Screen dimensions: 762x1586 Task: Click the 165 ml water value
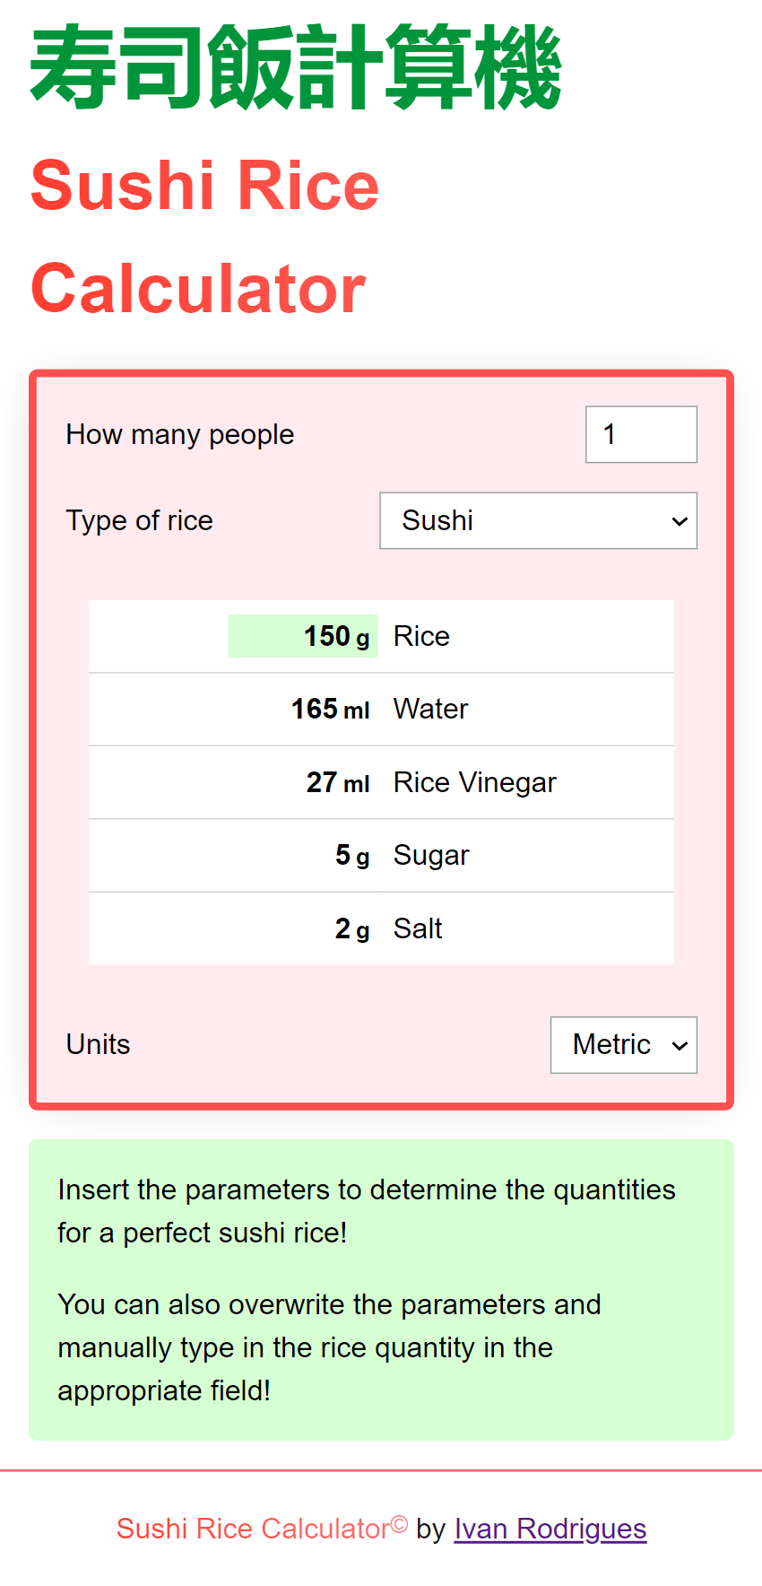(330, 710)
